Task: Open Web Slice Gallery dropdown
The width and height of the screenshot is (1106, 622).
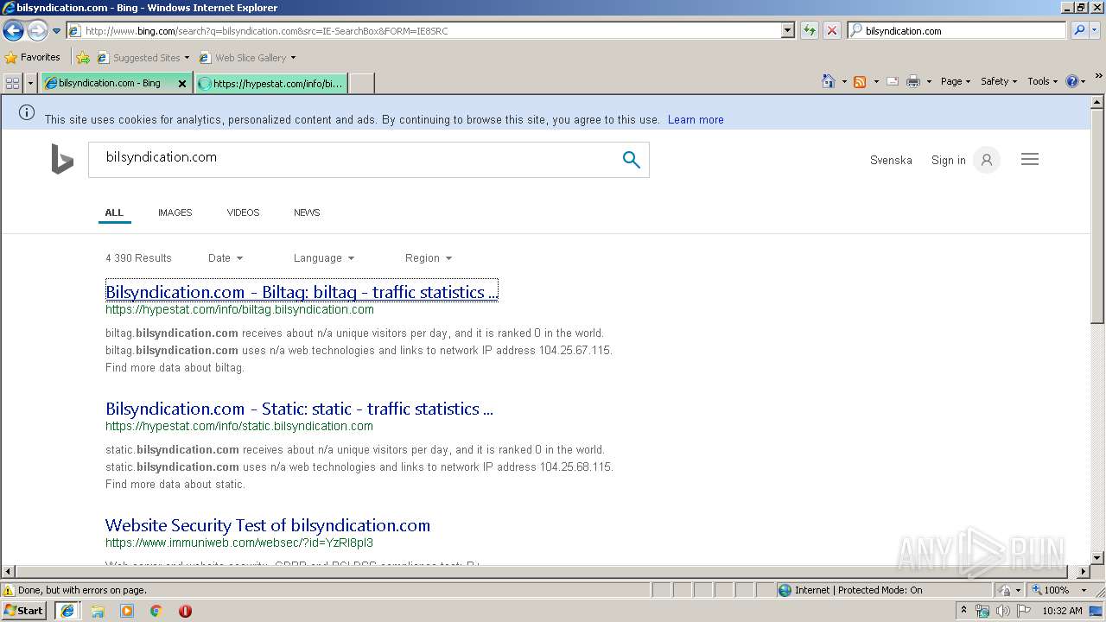Action: tap(247, 58)
